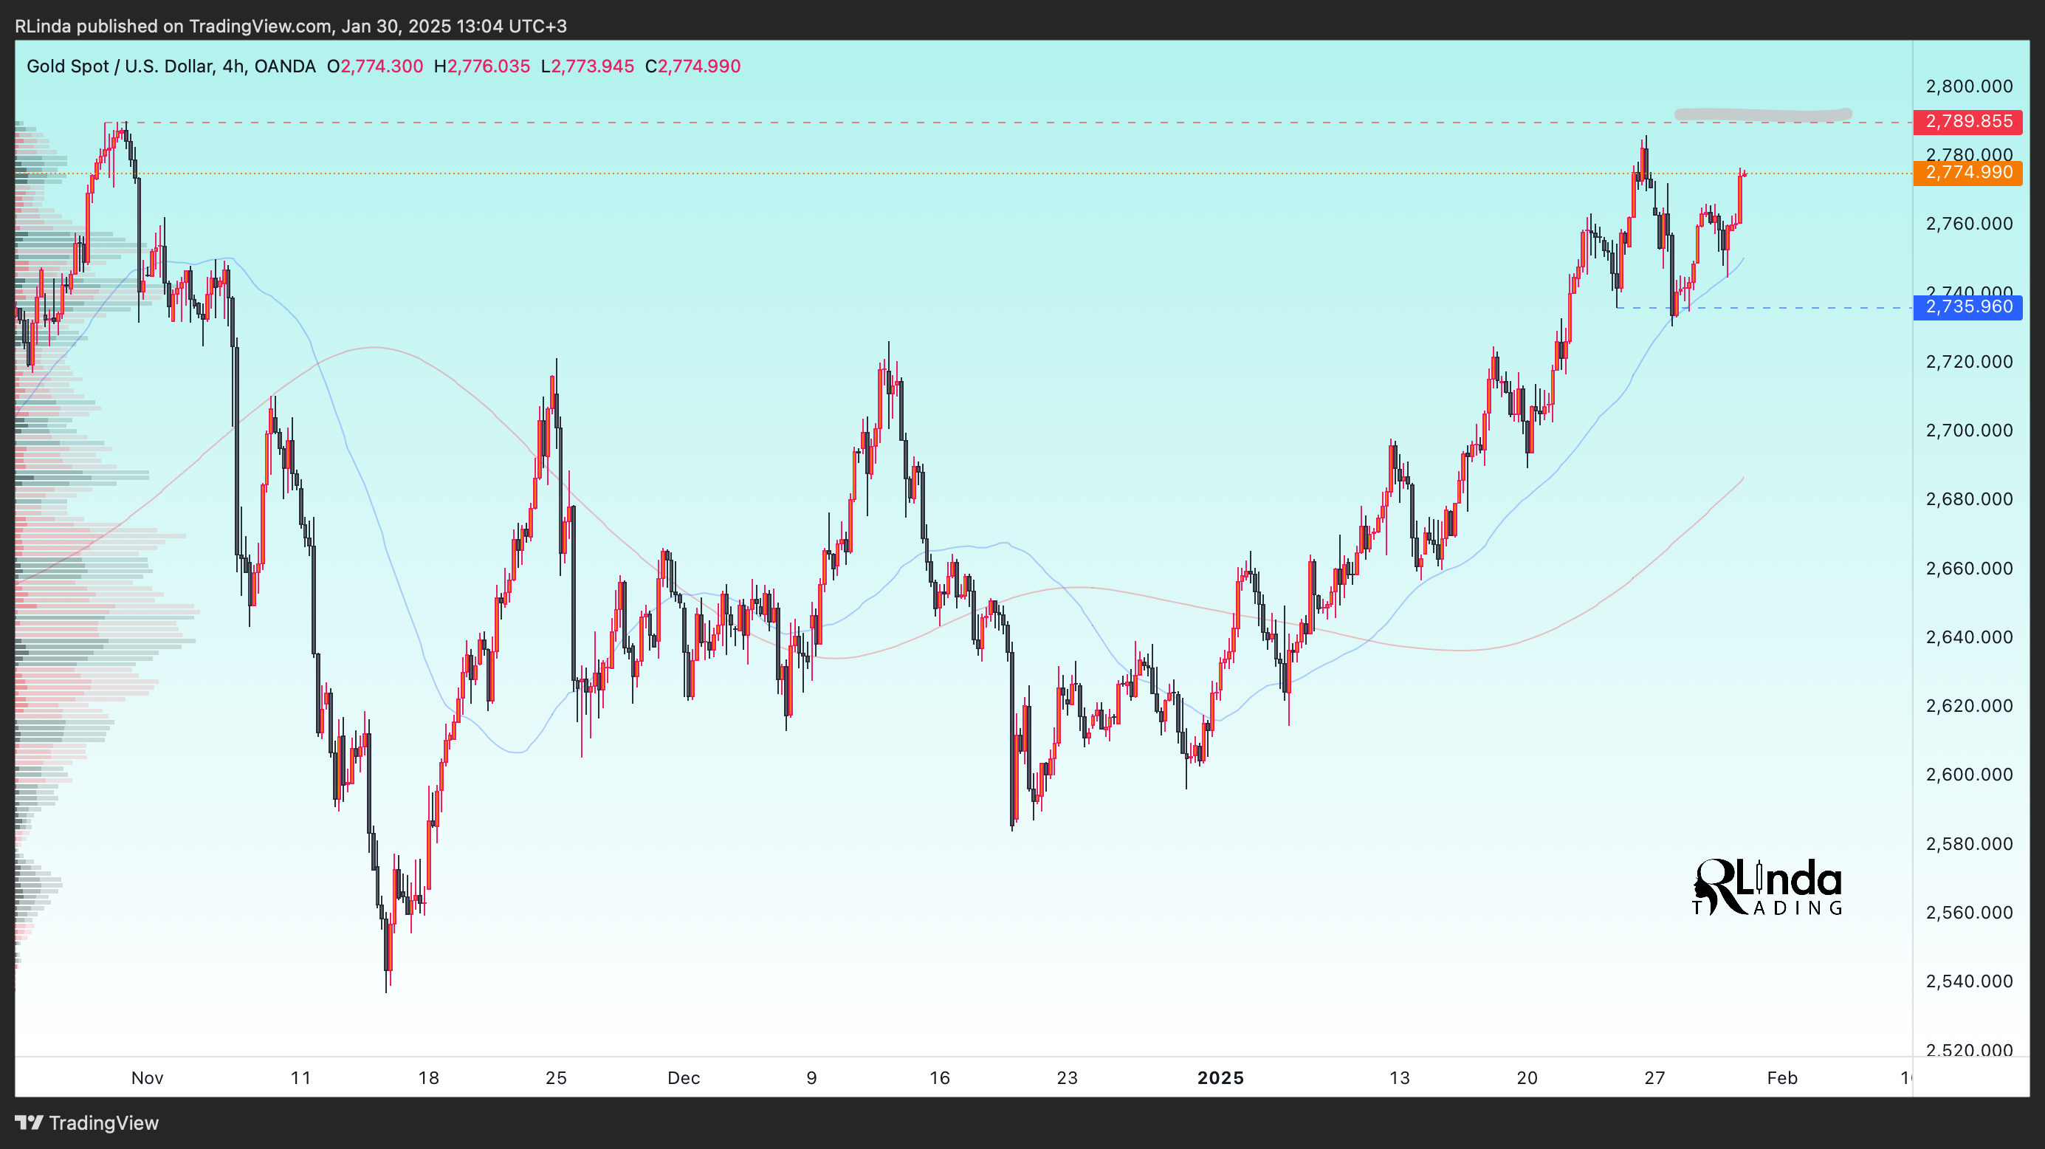Click the 2,600.000 price axis label

tap(1969, 774)
